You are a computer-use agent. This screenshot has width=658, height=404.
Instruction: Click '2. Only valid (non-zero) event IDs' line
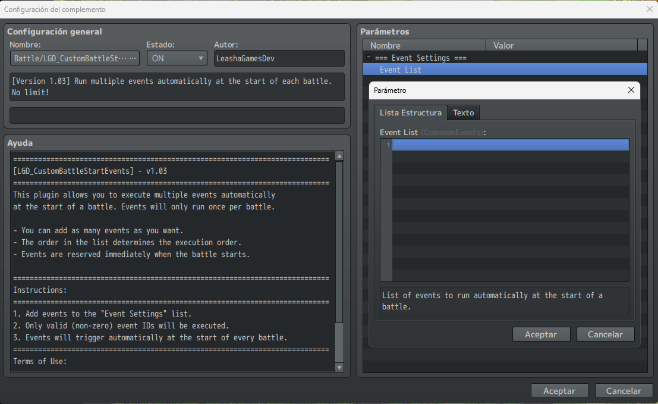(121, 326)
